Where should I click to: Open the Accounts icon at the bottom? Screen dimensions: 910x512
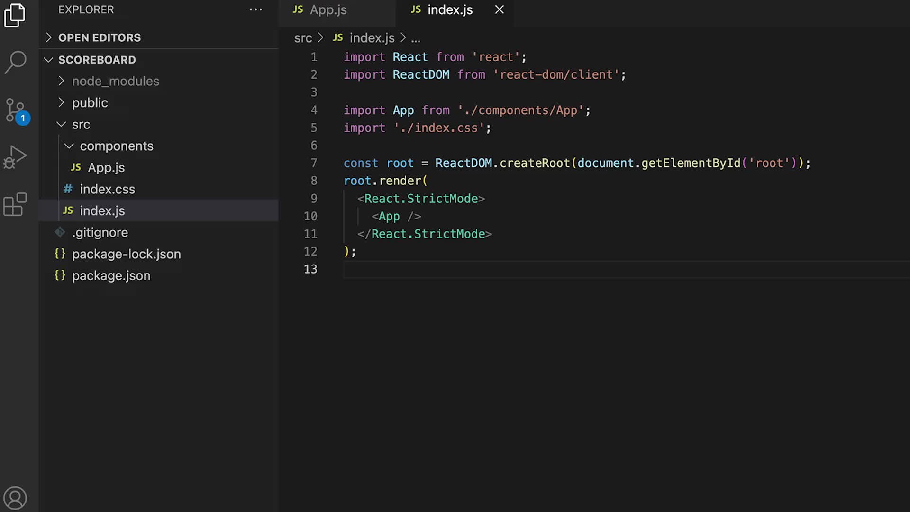tap(16, 498)
